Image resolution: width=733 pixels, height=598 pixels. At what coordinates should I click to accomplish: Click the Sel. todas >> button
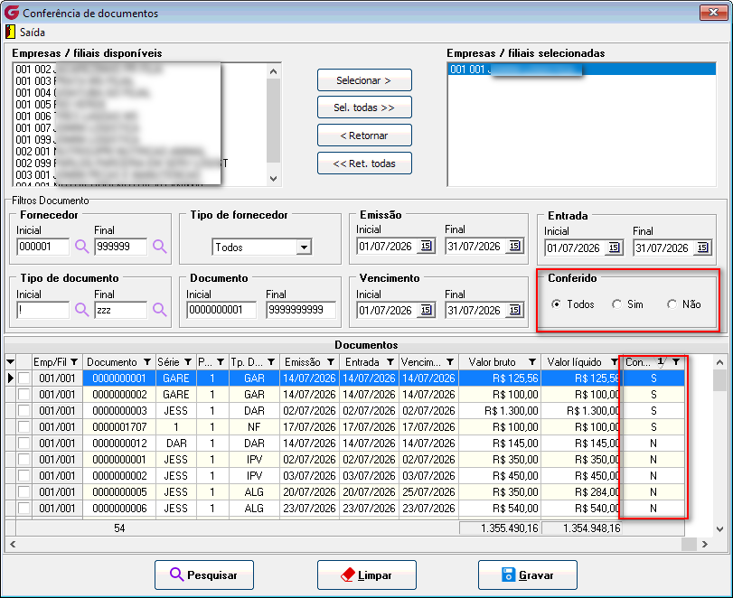tap(364, 107)
